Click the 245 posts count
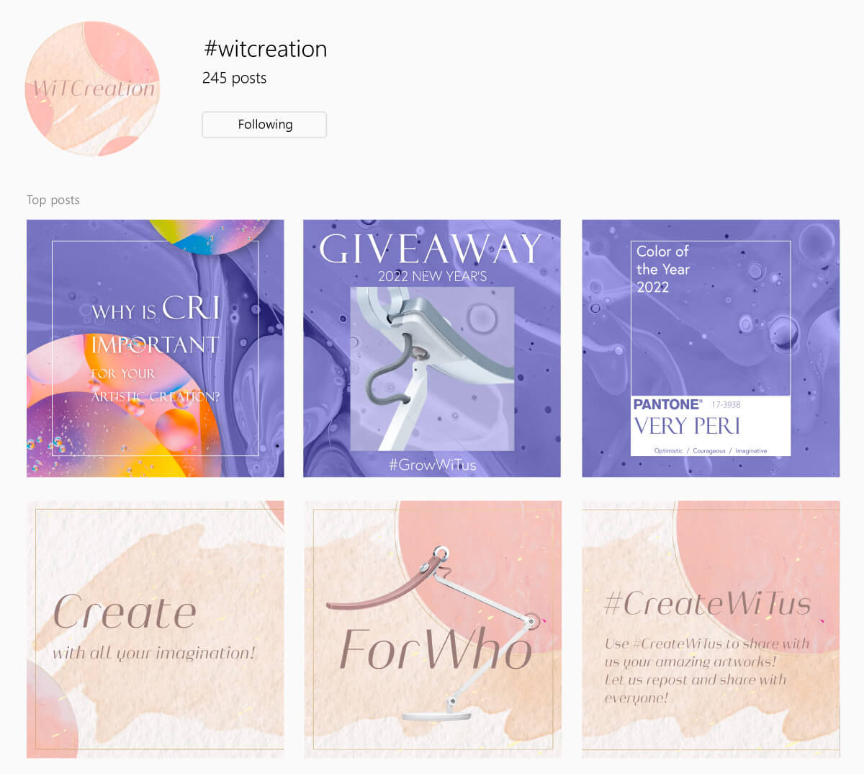Image resolution: width=864 pixels, height=774 pixels. (234, 78)
